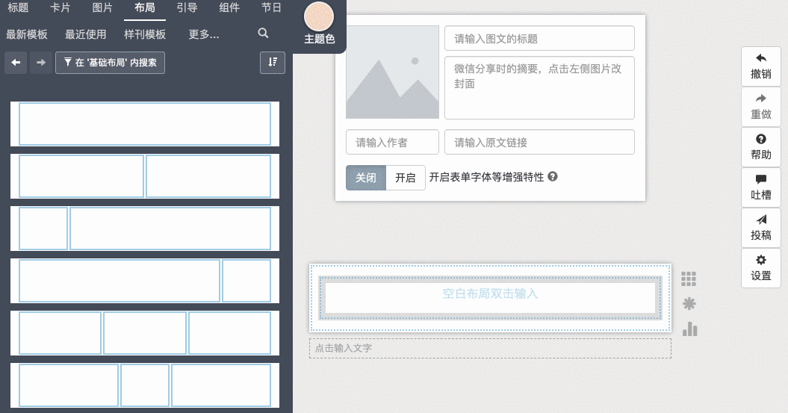Select the three equal columns layout template
Viewport: 788px width, 413px height.
pyautogui.click(x=145, y=333)
